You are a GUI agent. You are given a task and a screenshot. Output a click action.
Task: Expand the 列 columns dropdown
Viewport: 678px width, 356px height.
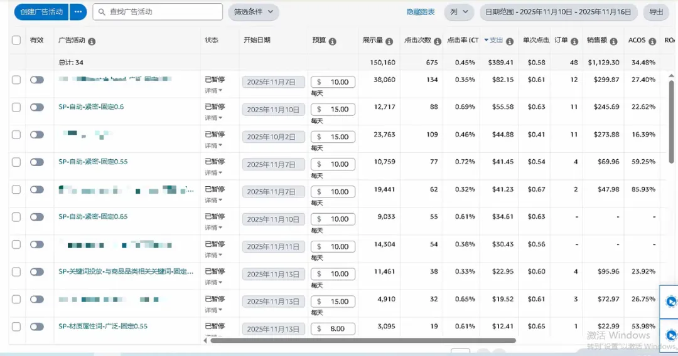pyautogui.click(x=459, y=12)
